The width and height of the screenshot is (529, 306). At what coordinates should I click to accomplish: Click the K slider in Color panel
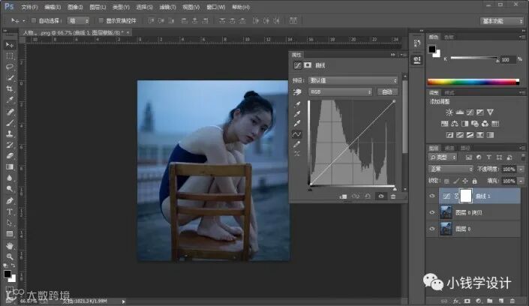[x=474, y=58]
